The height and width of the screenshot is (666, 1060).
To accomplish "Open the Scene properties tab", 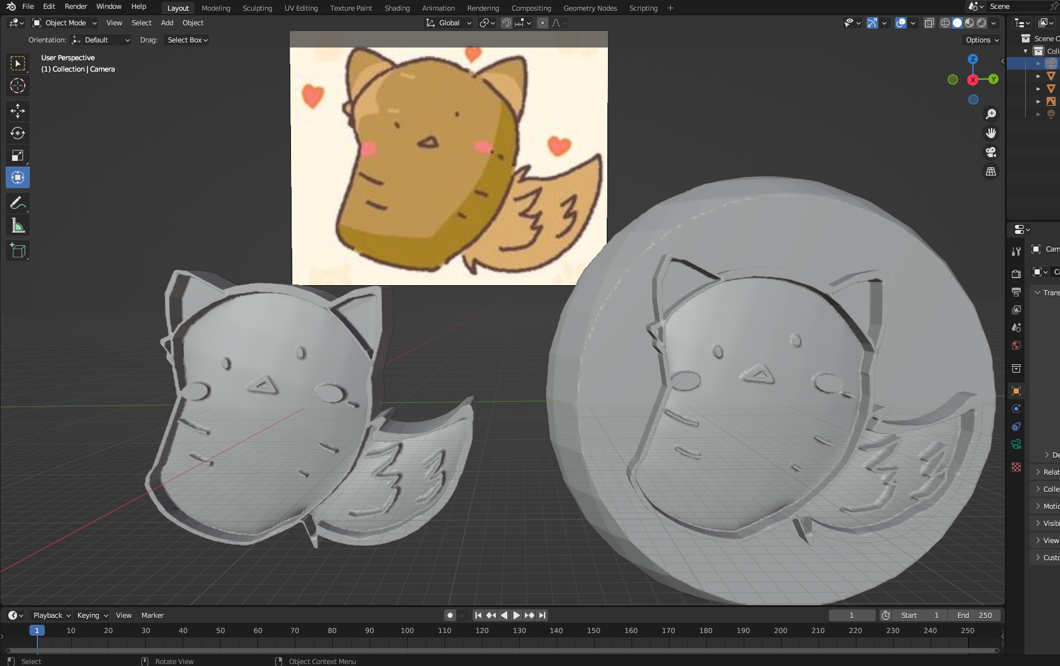I will [x=1016, y=328].
